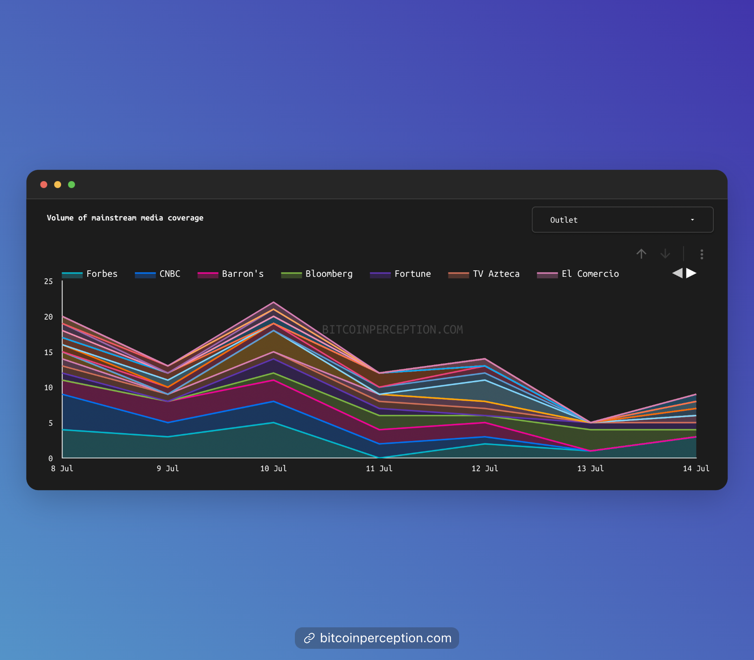Viewport: 754px width, 660px height.
Task: Select the El Comercio legend label
Action: 590,274
